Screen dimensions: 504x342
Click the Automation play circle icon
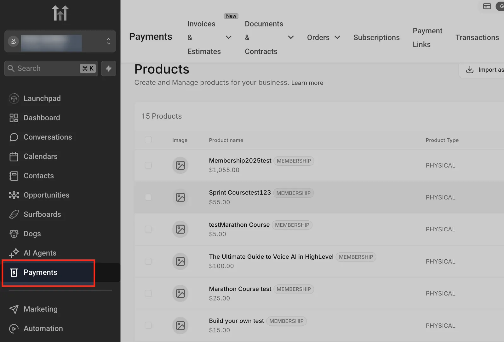point(14,328)
